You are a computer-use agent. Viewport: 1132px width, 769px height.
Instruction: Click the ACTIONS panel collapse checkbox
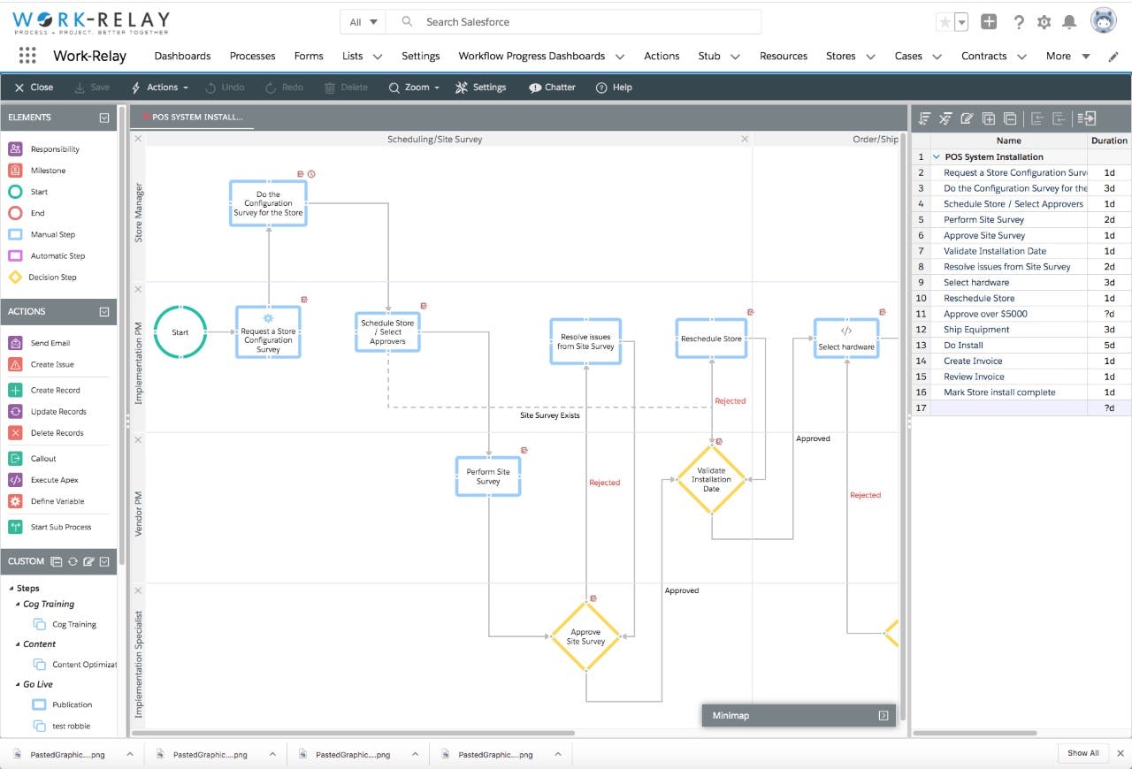coord(104,311)
